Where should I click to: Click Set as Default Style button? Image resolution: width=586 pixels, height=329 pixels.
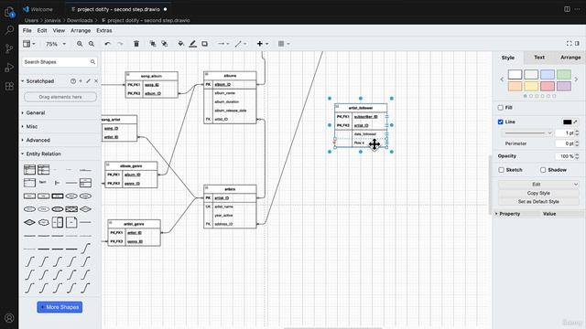(538, 202)
